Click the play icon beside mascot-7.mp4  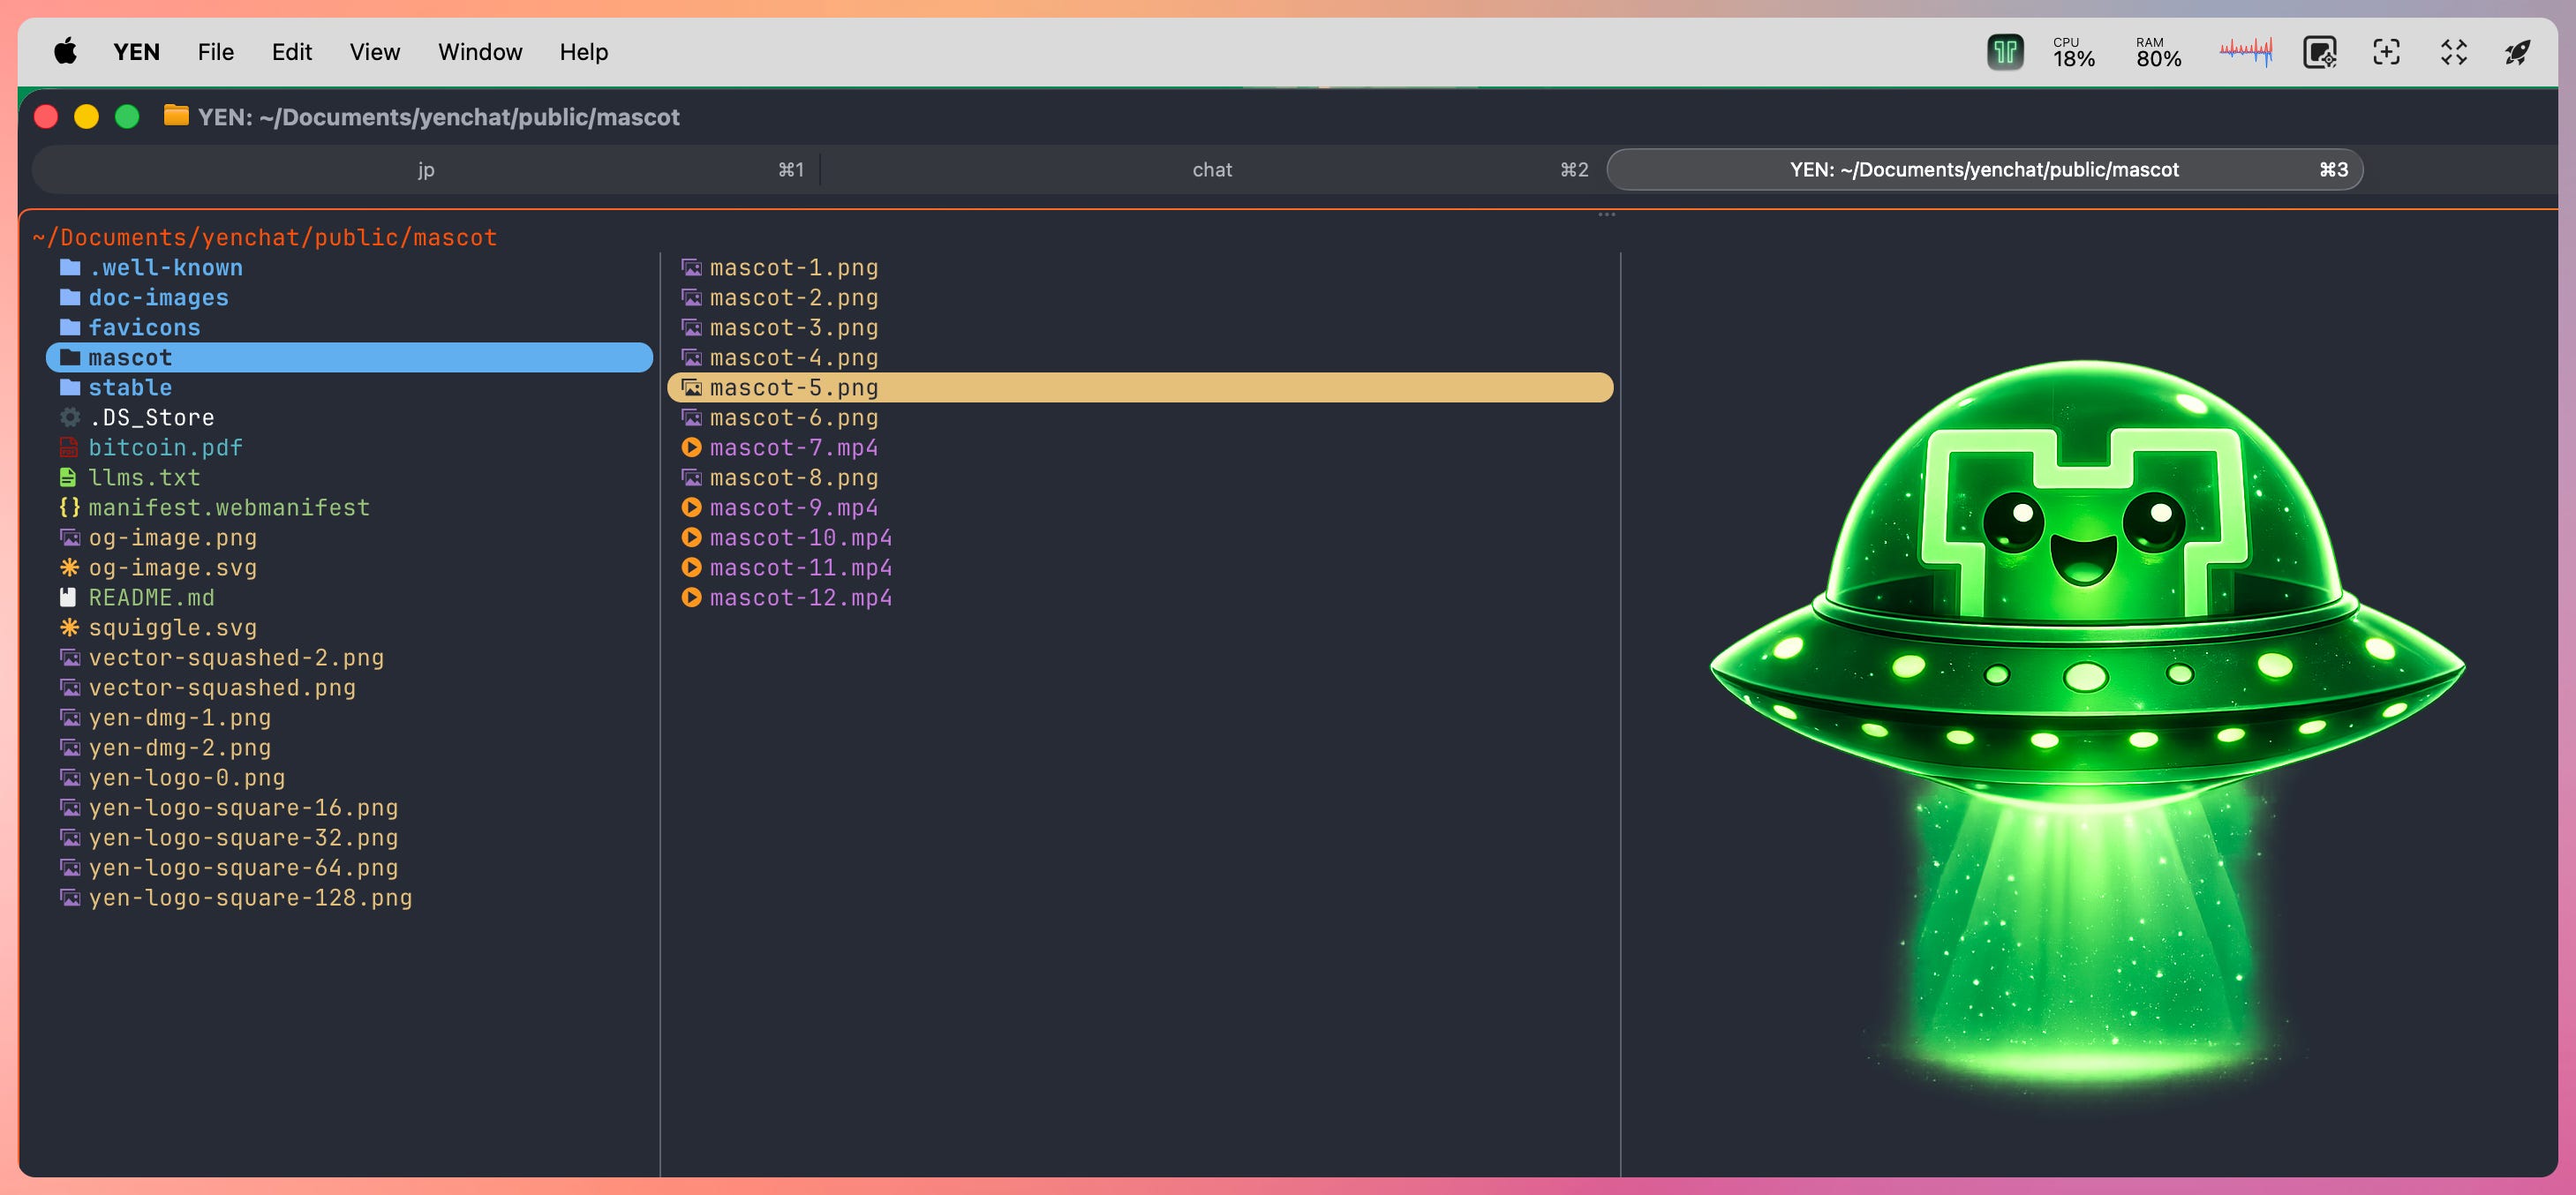tap(691, 448)
